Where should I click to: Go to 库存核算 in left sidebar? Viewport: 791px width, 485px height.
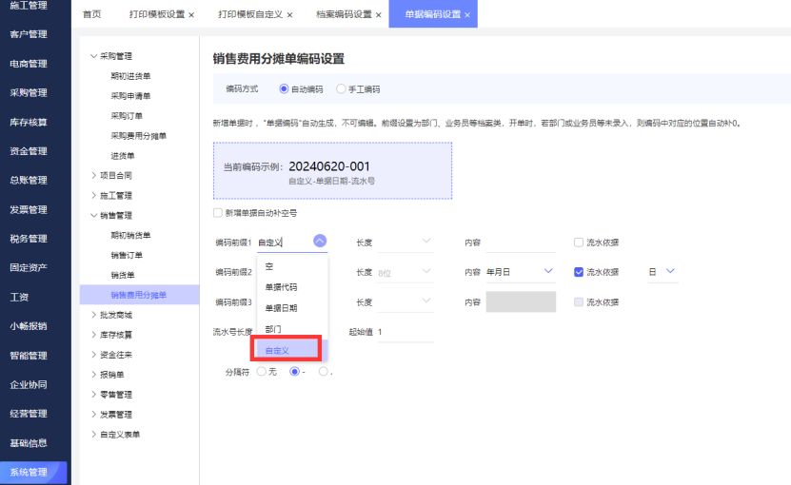tap(29, 122)
